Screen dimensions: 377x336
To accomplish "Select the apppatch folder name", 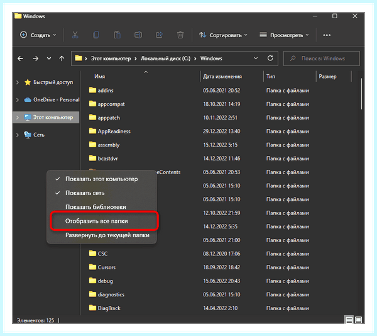I will coord(109,118).
